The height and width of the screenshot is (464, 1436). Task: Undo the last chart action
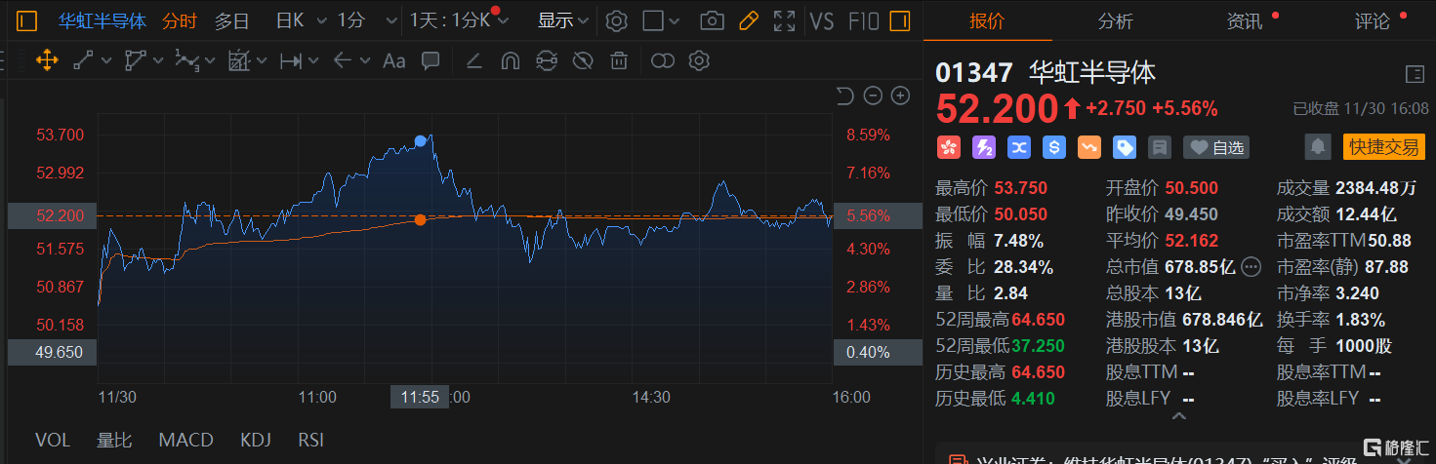point(845,96)
